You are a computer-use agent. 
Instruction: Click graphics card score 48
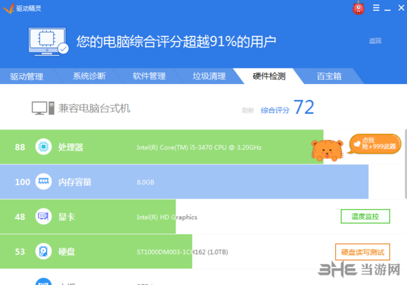coord(20,216)
